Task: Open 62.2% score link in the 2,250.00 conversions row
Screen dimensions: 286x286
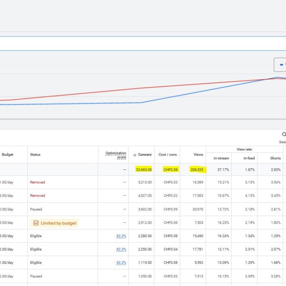Action: [x=121, y=249]
